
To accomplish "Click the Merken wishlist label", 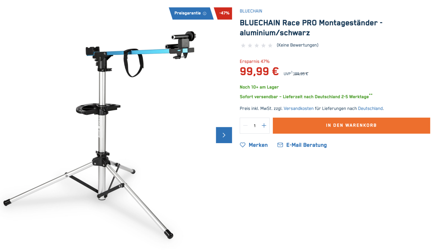I will [258, 145].
